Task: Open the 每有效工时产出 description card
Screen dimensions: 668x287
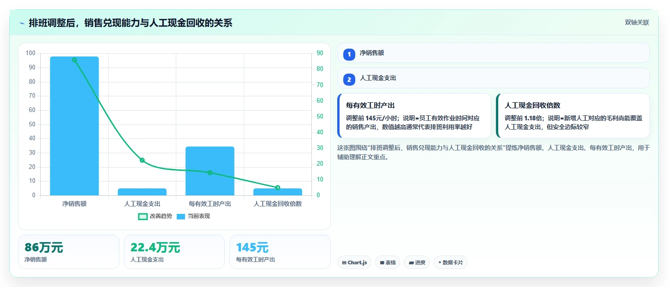Action: [414, 116]
